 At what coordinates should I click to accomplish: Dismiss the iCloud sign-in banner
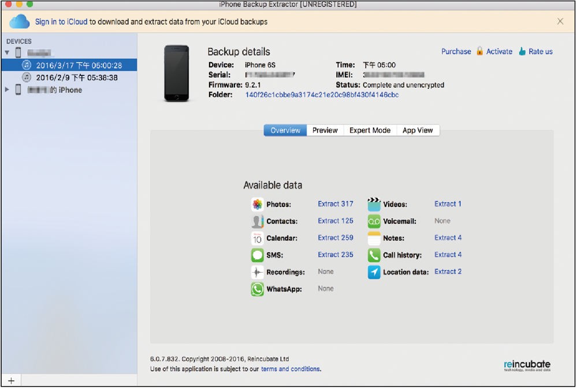click(560, 21)
